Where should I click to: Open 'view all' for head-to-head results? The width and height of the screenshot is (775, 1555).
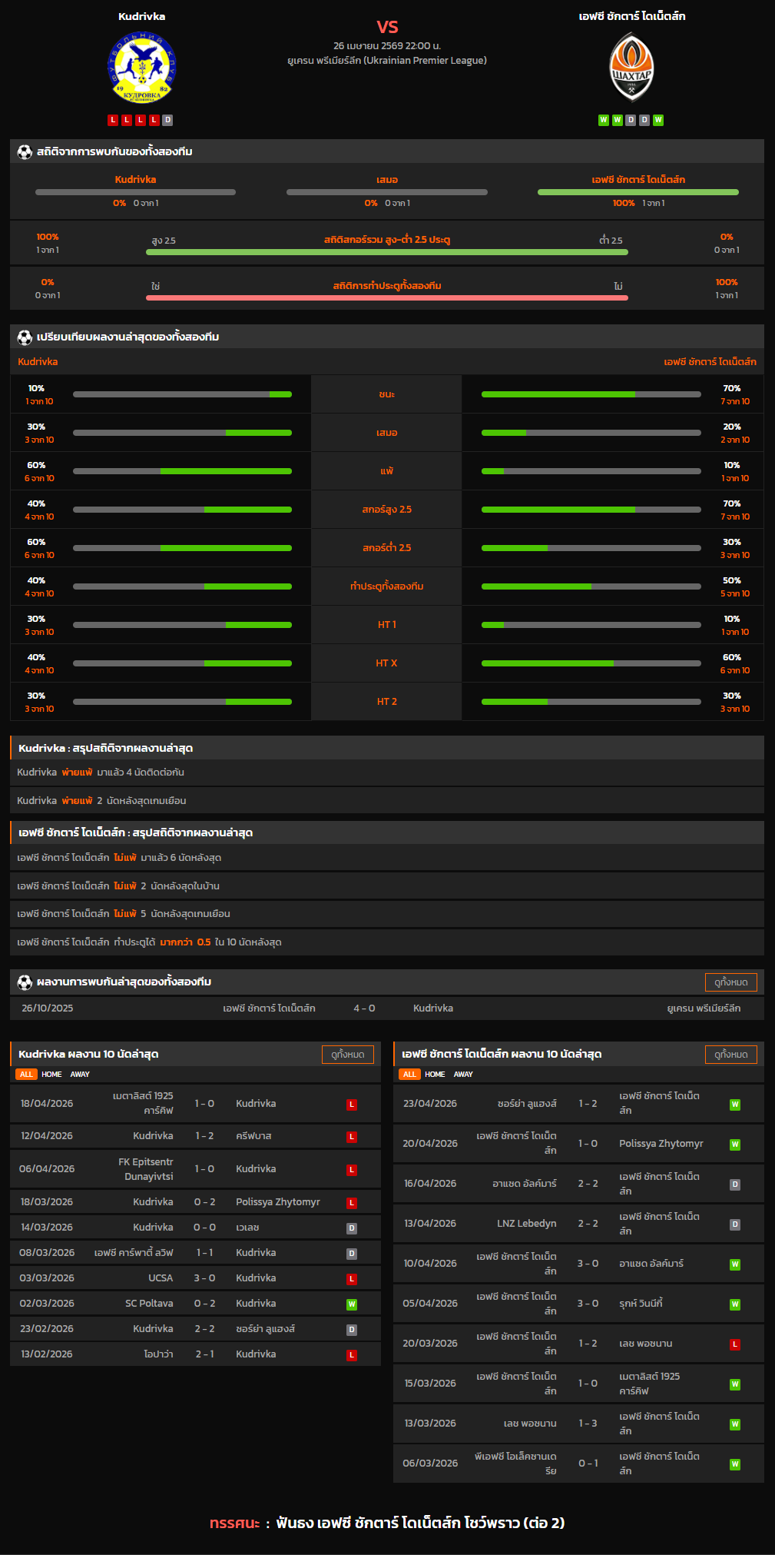(x=730, y=982)
